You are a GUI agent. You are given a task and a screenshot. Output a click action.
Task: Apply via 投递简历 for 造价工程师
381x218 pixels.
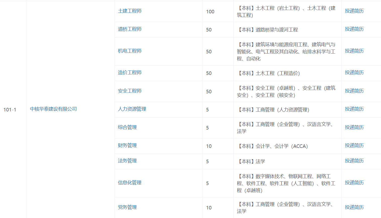click(x=354, y=73)
